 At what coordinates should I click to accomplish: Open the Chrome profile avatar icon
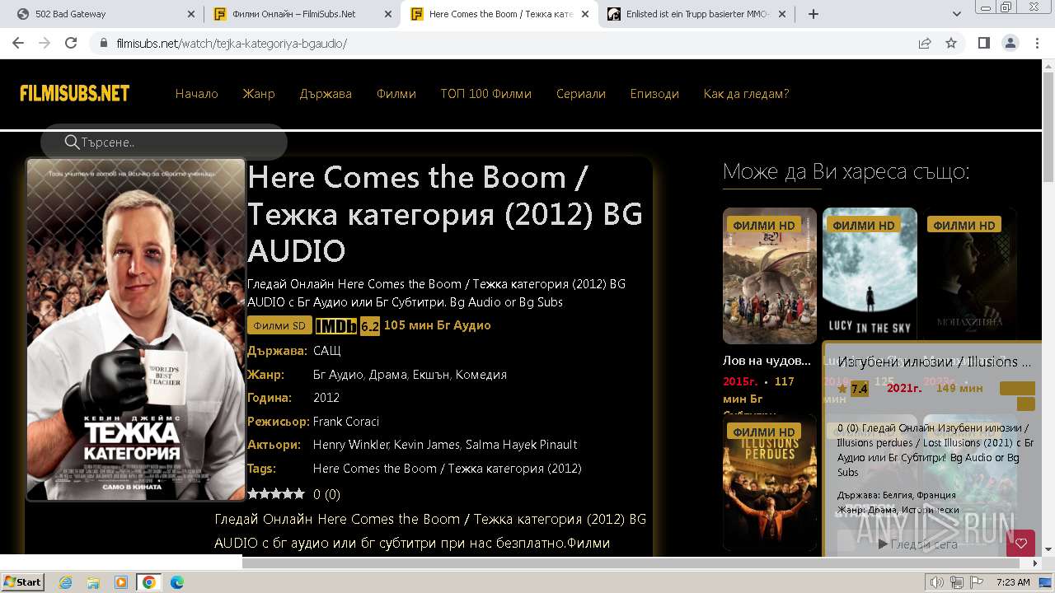click(1010, 43)
